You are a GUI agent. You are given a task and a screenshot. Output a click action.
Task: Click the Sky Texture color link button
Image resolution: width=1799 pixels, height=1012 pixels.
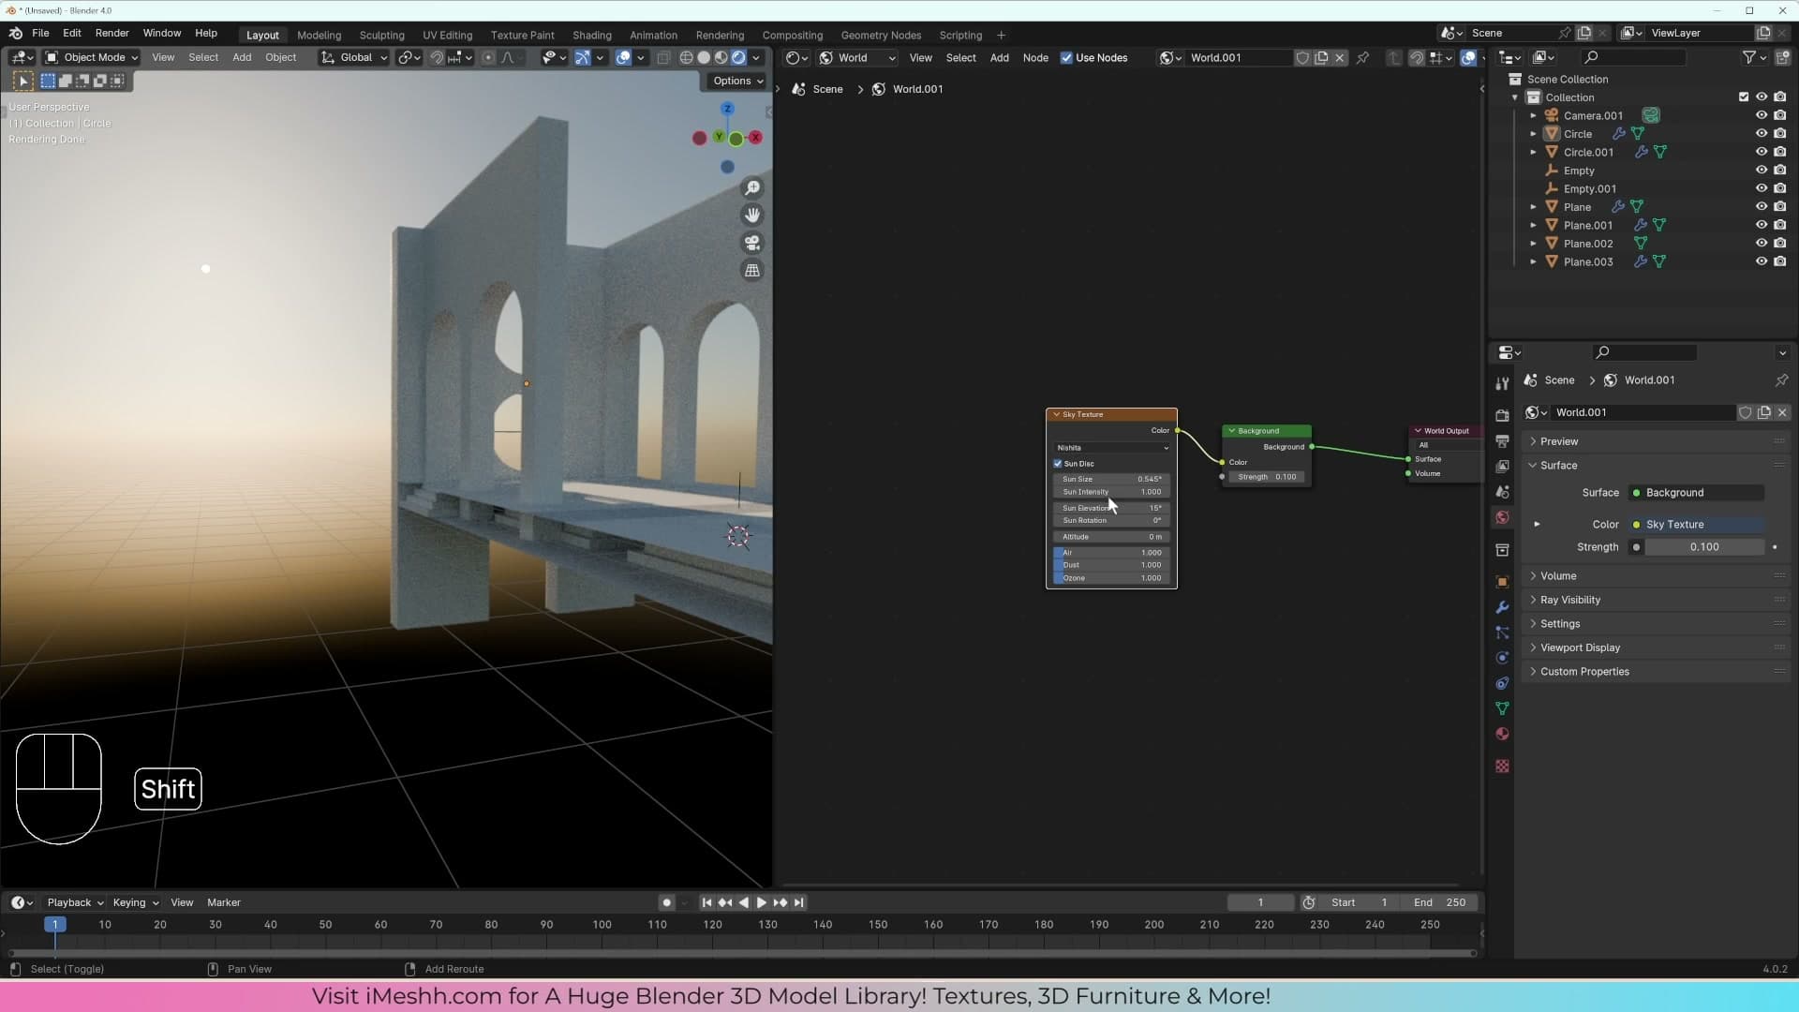point(1698,525)
